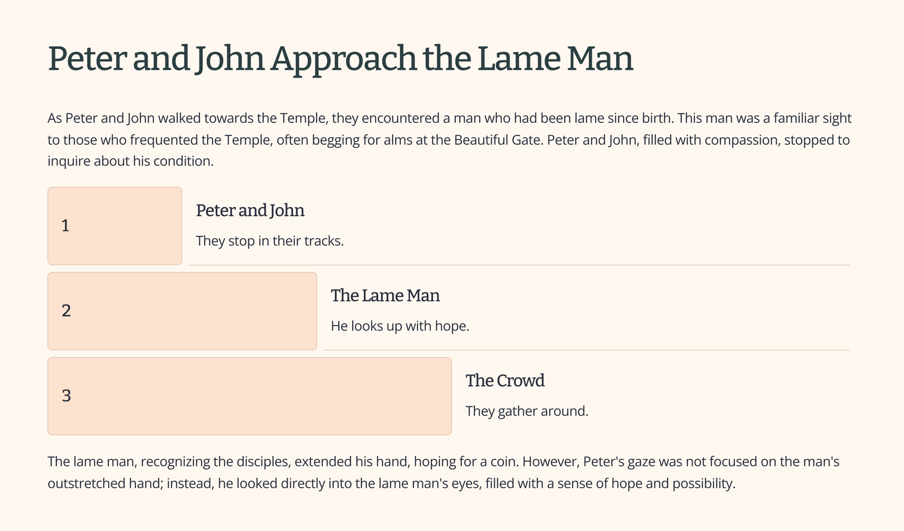
Task: Click the text "He looks up with hope."
Action: [x=399, y=326]
